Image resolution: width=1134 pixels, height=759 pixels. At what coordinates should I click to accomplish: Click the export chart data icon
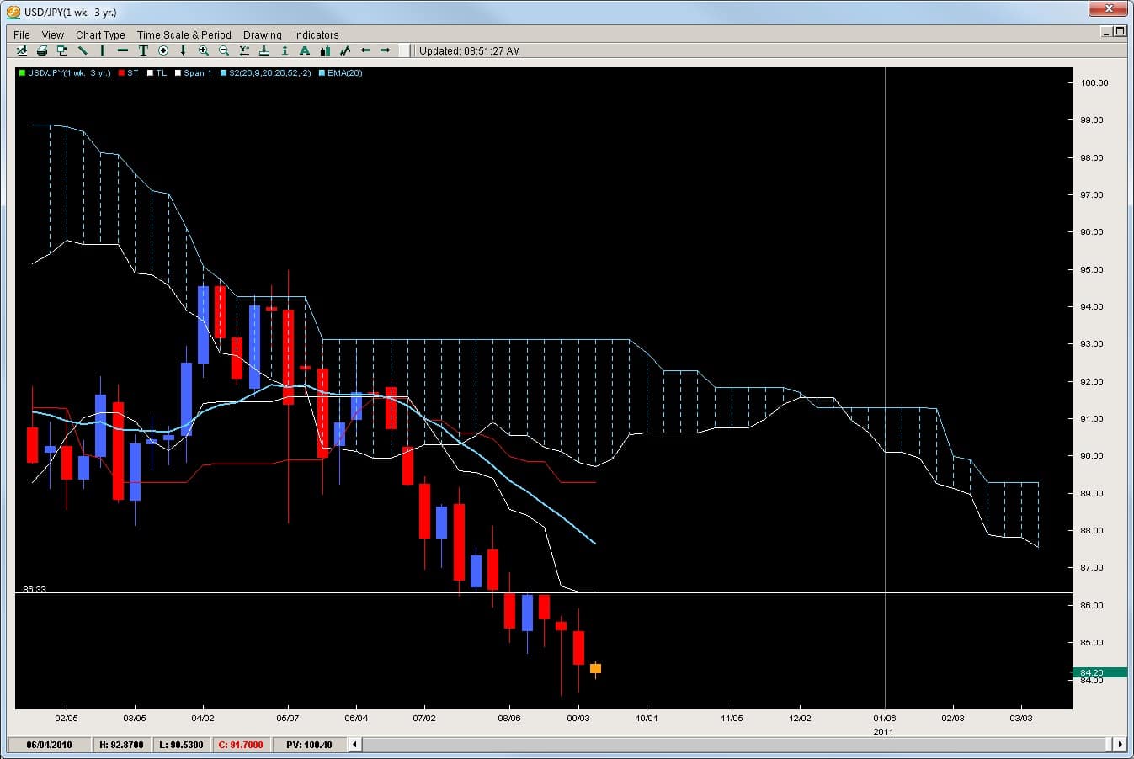click(22, 50)
